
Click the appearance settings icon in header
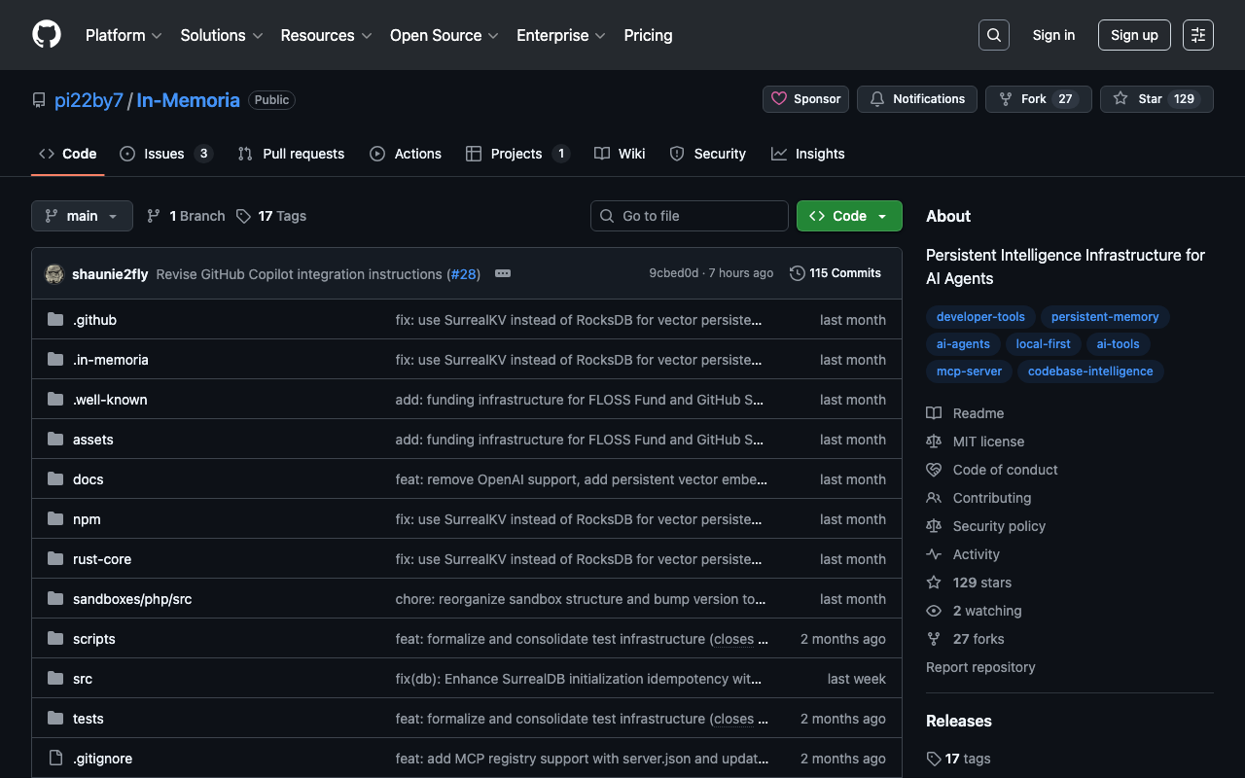point(1197,35)
